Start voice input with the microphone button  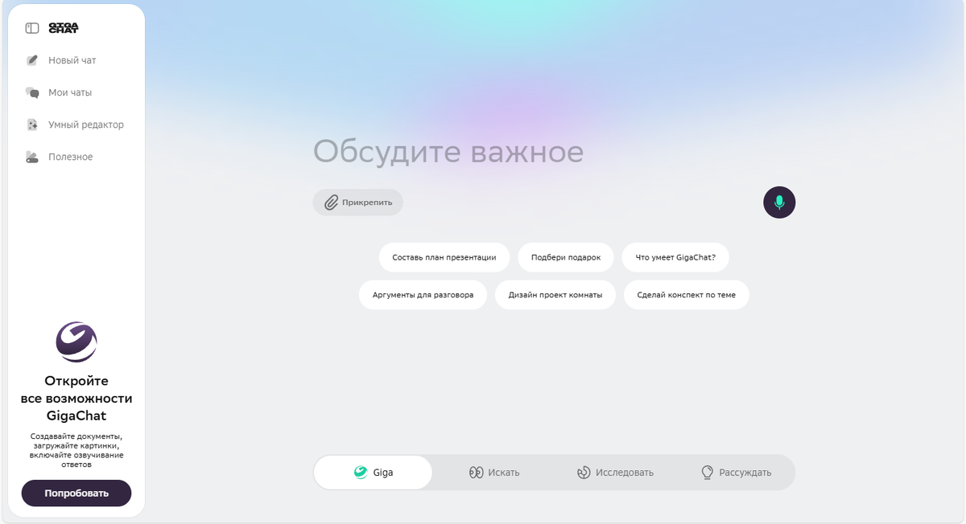tap(779, 203)
